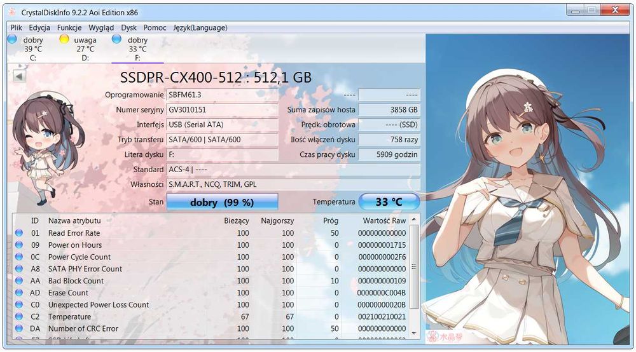Click scroll down arrow of attribute list
Viewport: 636px width, 352px height.
[414, 333]
